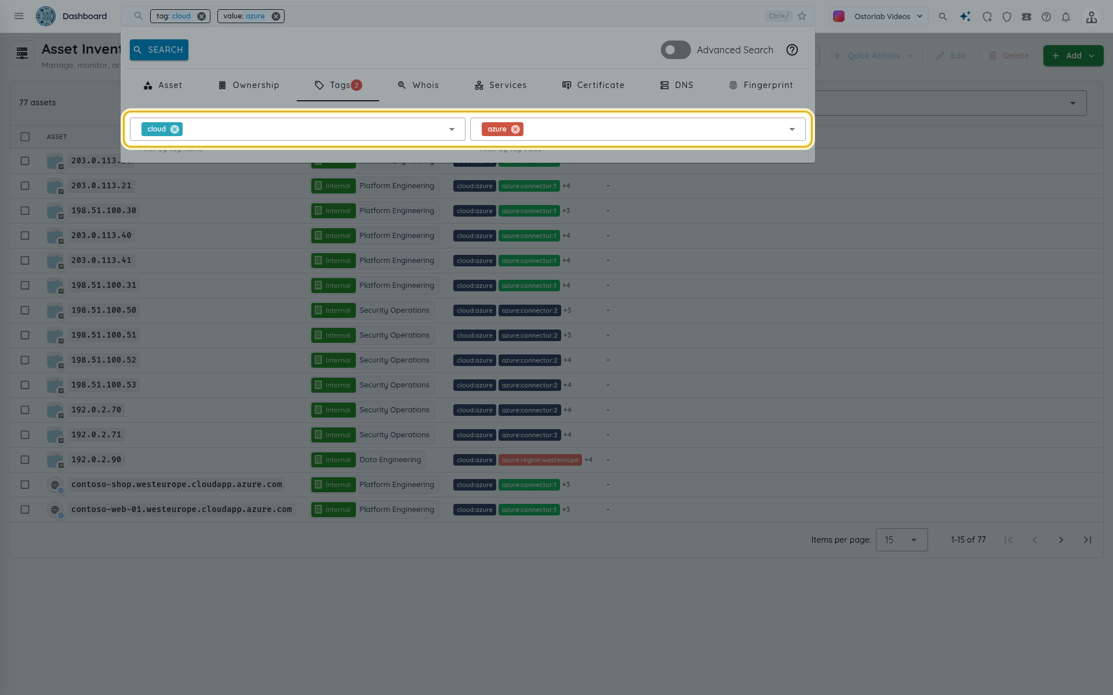Click the IP asset icon for 198.51.100.30
Viewport: 1113px width, 695px height.
pyautogui.click(x=55, y=211)
